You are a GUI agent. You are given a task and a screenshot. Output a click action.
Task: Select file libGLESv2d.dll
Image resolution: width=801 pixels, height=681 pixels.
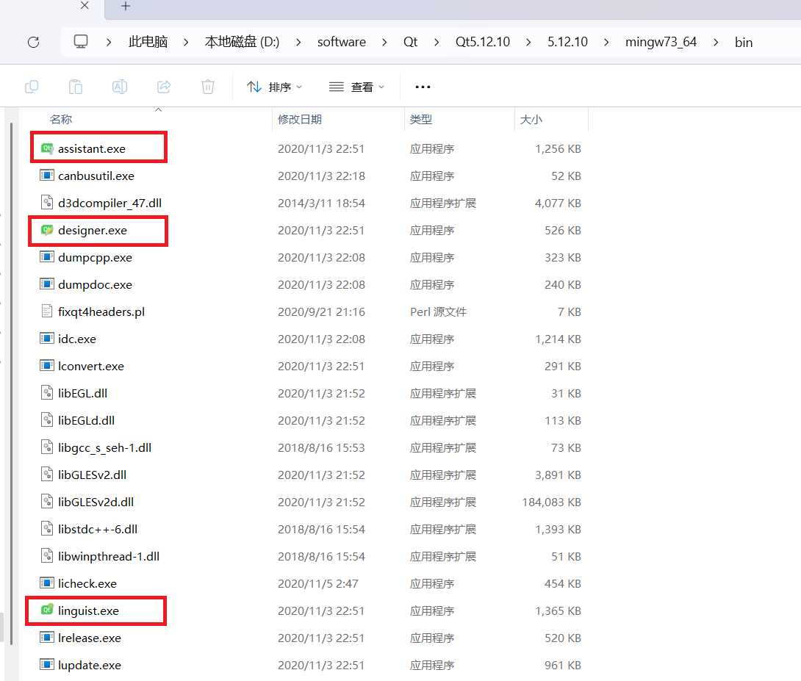click(x=96, y=502)
